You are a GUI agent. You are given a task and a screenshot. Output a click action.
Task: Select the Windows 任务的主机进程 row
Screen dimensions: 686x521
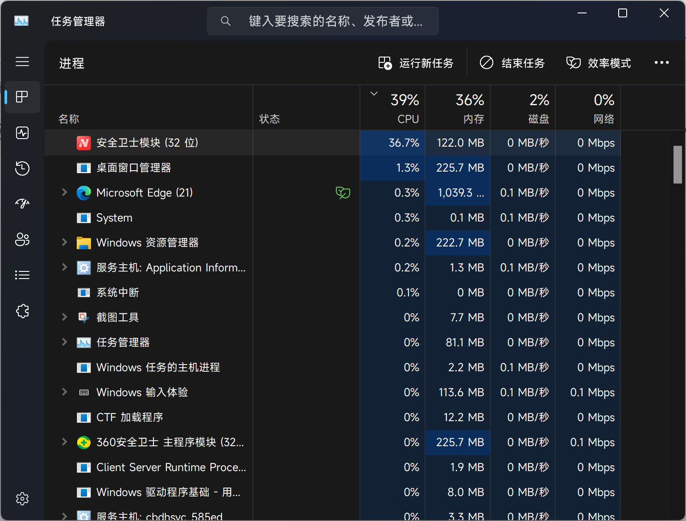332,367
